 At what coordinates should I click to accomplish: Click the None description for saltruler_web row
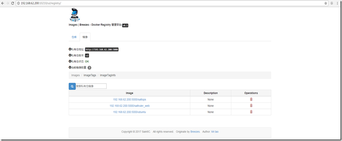coord(211,106)
